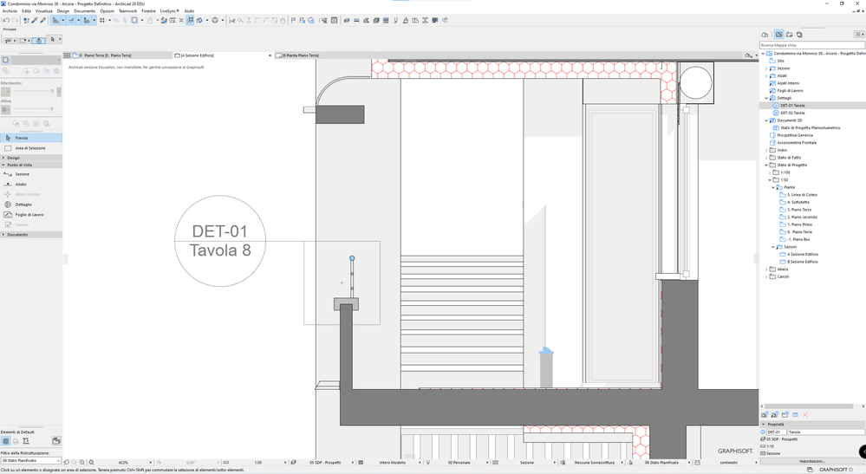
Task: Expand the Design toolbox section
Action: click(13, 158)
